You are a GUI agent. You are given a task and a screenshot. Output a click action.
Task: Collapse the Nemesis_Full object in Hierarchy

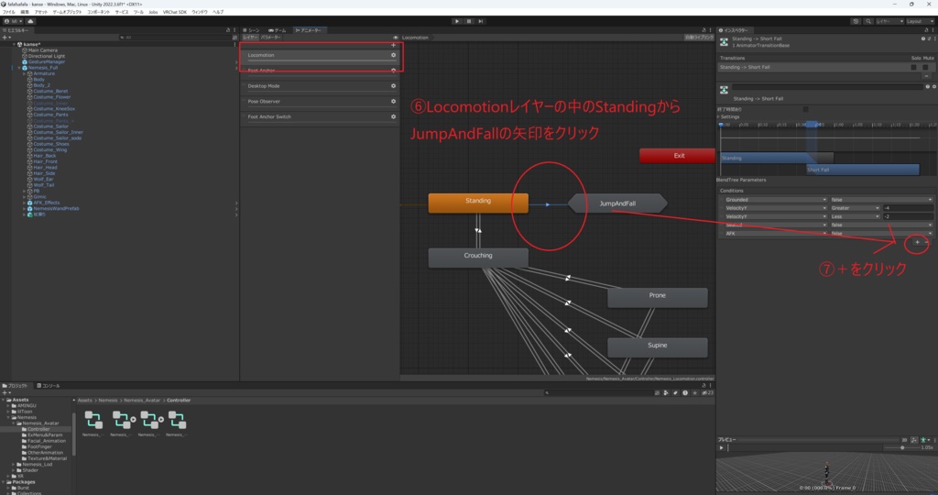point(19,68)
